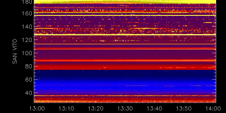Click the 13:50 time axis label
The height and width of the screenshot is (113, 226).
pyautogui.click(x=184, y=108)
